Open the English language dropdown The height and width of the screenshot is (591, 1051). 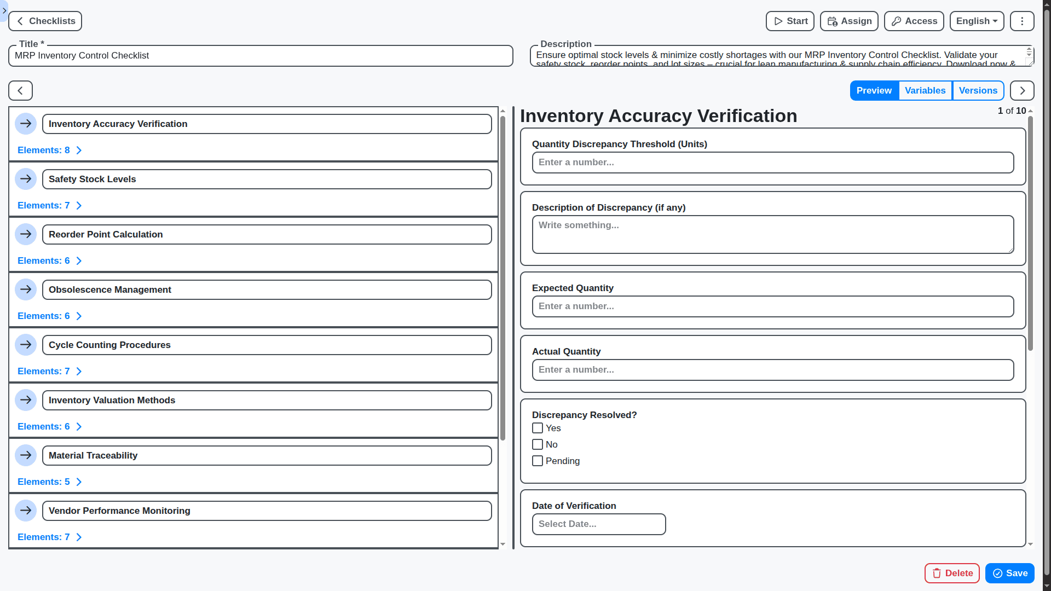[x=977, y=21]
